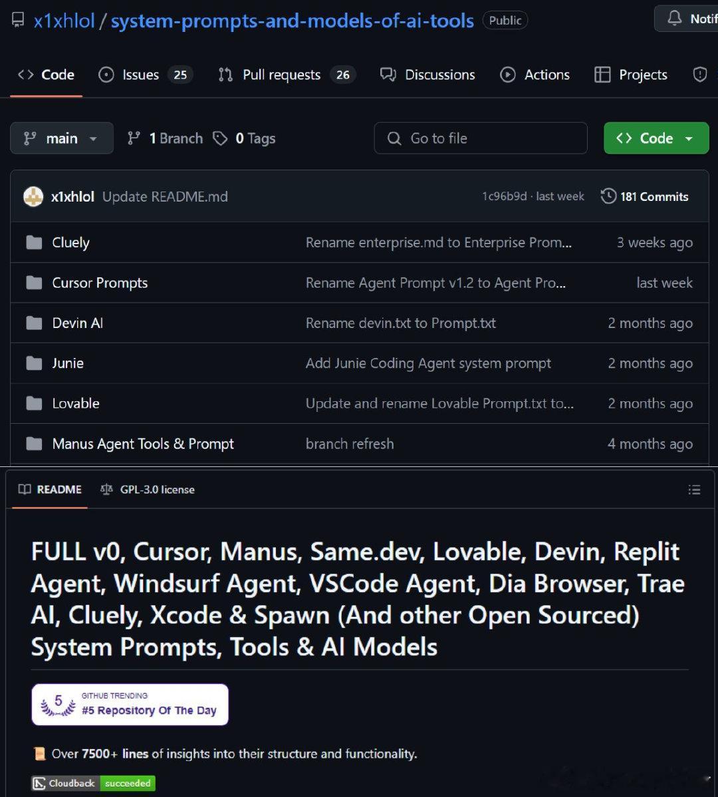Viewport: 718px width, 797px height.
Task: Click the folder icon beside Cluely
Action: [34, 242]
